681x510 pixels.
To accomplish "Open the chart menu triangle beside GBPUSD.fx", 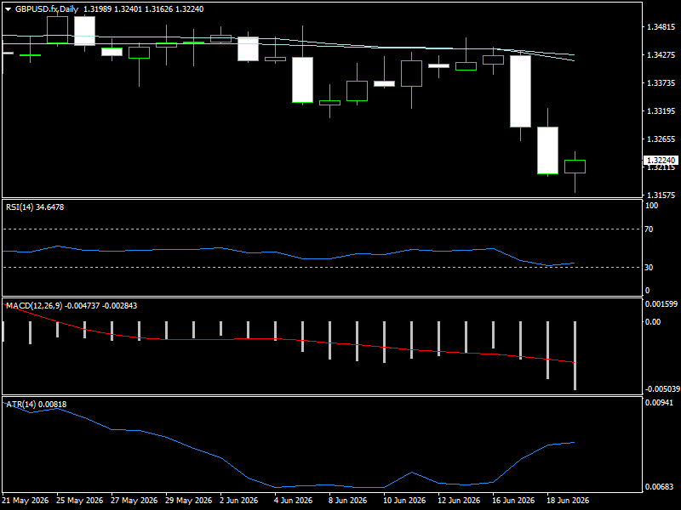I will click(9, 9).
